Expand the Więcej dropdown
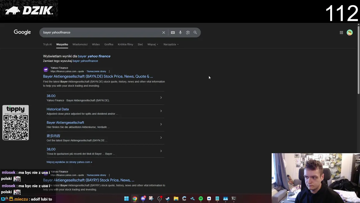The height and width of the screenshot is (203, 360). tap(153, 44)
